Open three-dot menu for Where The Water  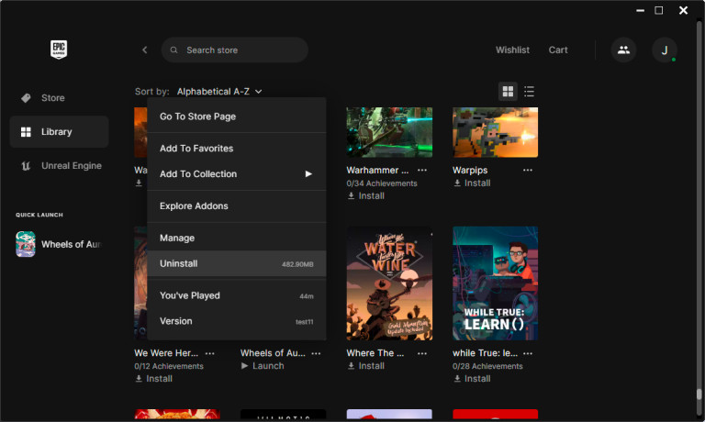(x=422, y=352)
